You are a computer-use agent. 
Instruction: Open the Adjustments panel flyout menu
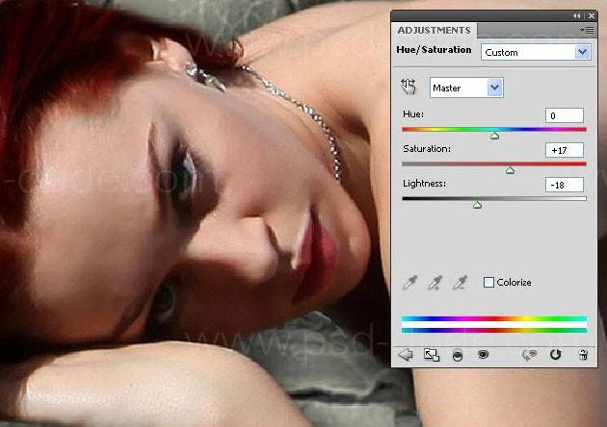[x=588, y=30]
